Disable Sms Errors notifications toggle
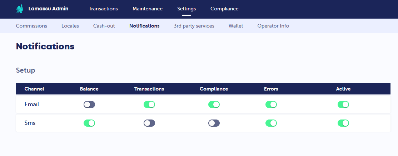The height and width of the screenshot is (156, 398). [x=271, y=123]
